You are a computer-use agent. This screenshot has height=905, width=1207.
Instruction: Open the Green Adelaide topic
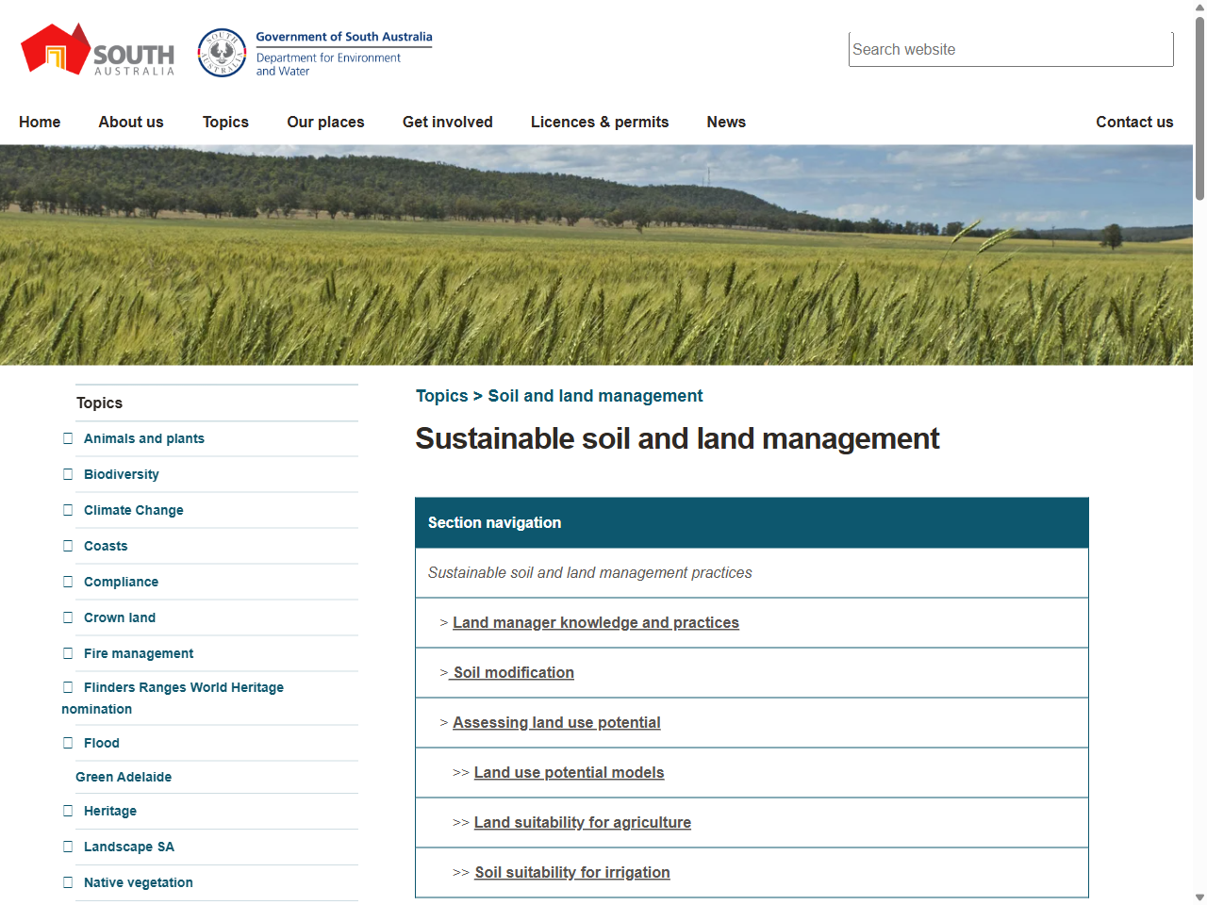[124, 777]
